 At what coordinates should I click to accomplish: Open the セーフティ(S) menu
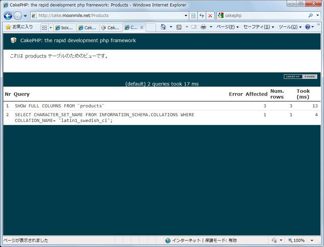click(258, 27)
